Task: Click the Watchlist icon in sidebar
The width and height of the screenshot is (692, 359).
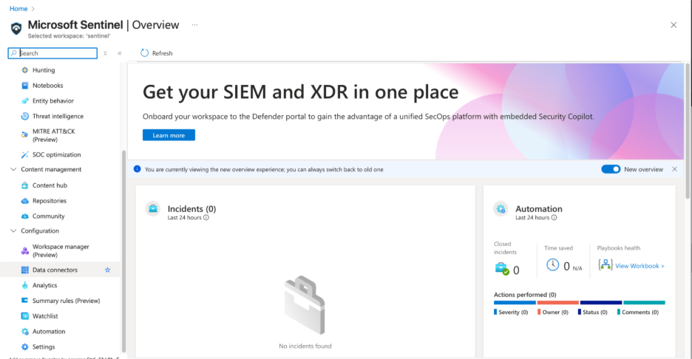Action: [x=25, y=316]
